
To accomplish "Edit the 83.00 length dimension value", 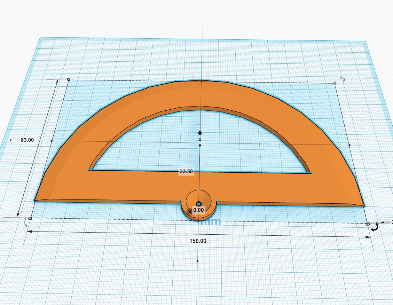I will (27, 140).
